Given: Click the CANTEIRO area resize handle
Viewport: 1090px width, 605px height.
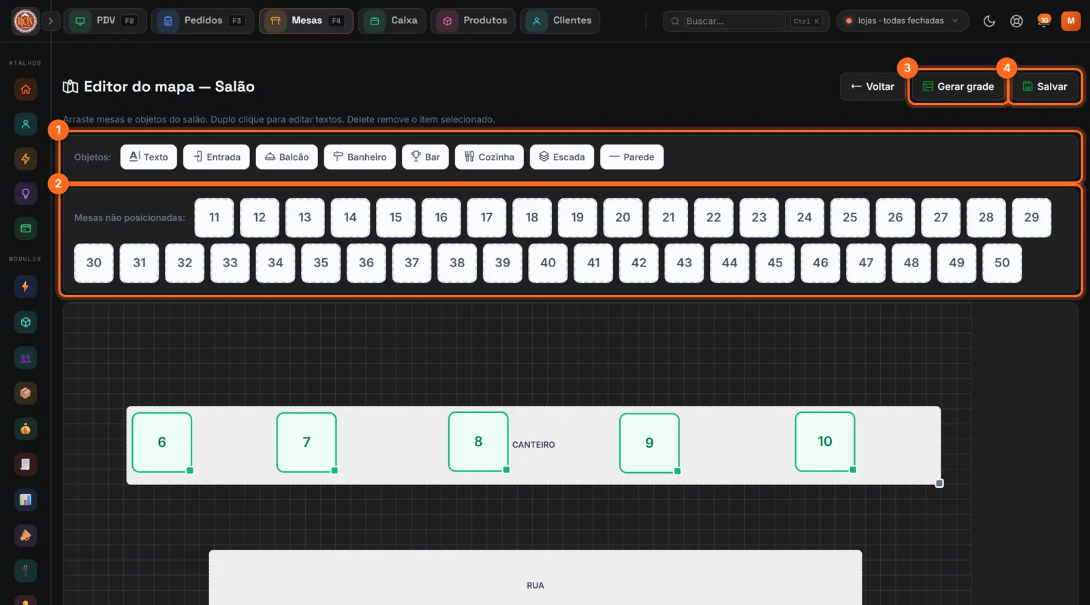Looking at the screenshot, I should (939, 483).
